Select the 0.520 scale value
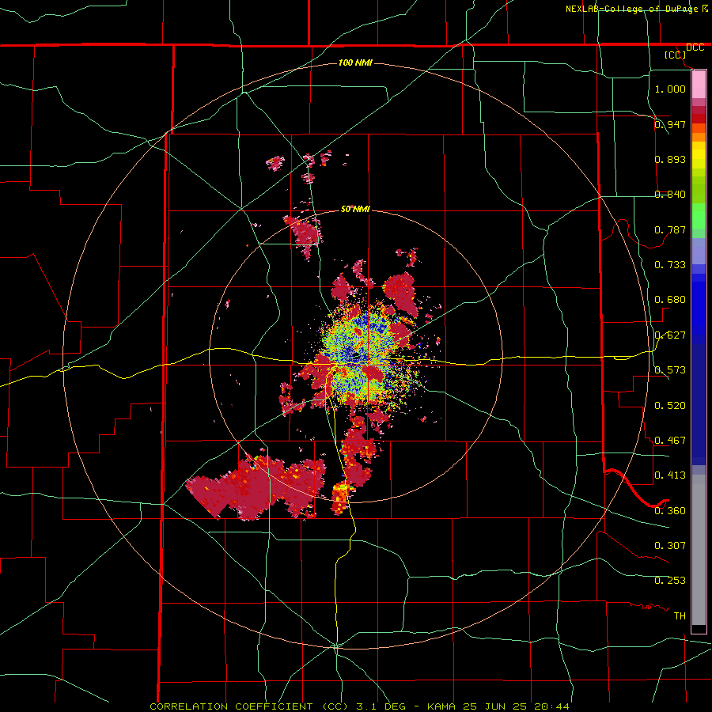712x712 pixels. 670,406
